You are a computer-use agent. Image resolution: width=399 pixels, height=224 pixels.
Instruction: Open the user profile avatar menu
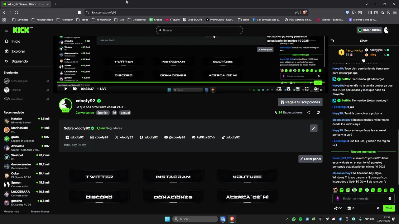tap(387, 30)
